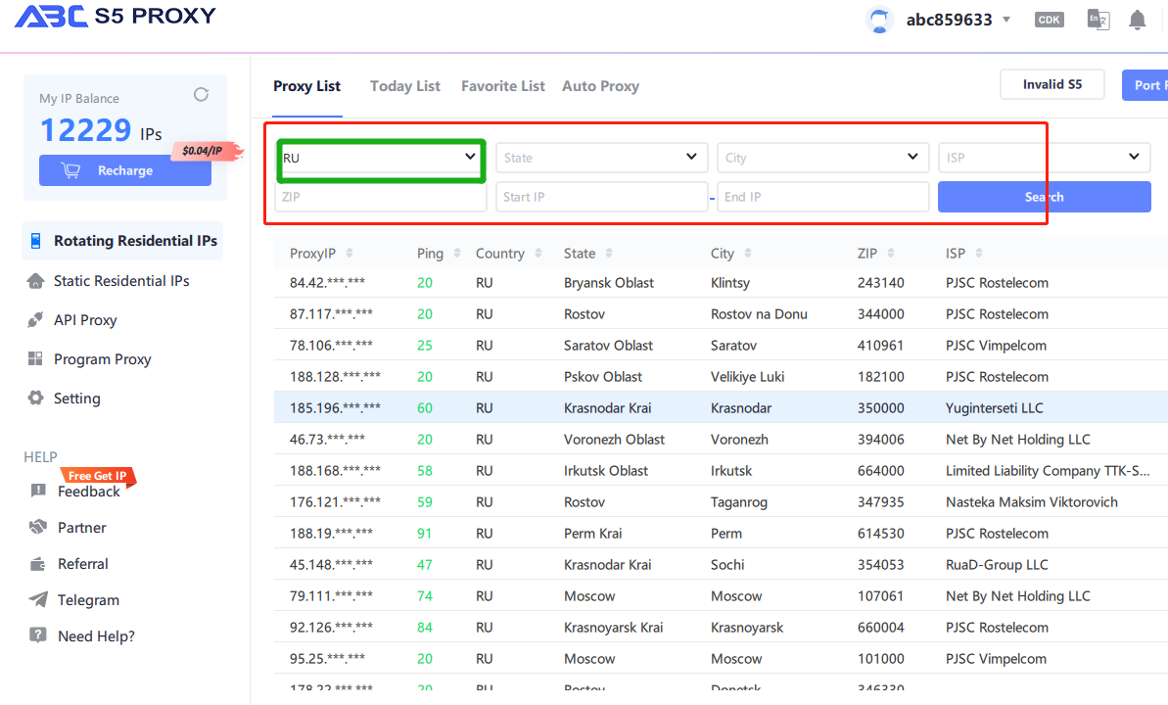Click into the Start IP input field
The height and width of the screenshot is (705, 1168).
601,197
